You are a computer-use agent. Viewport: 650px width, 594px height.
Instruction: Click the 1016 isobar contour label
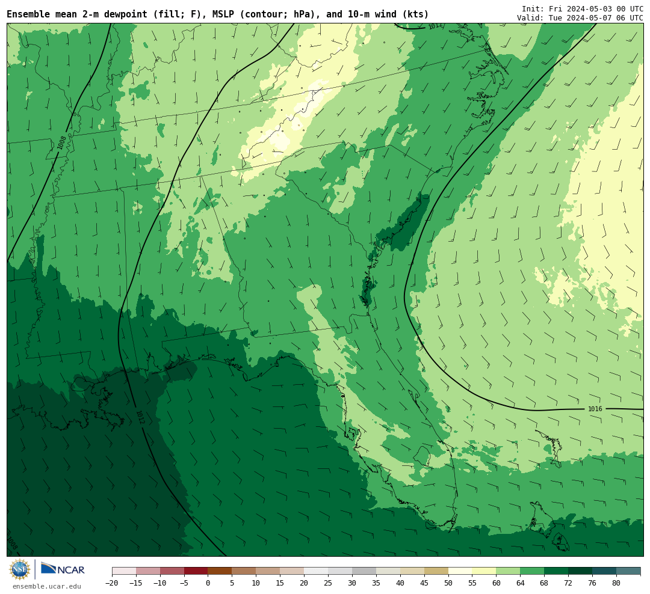click(x=595, y=409)
